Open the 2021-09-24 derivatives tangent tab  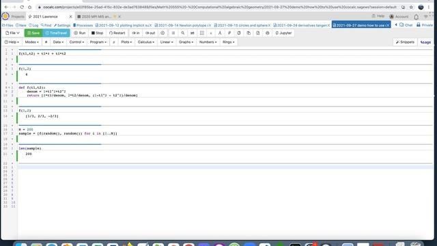point(301,25)
